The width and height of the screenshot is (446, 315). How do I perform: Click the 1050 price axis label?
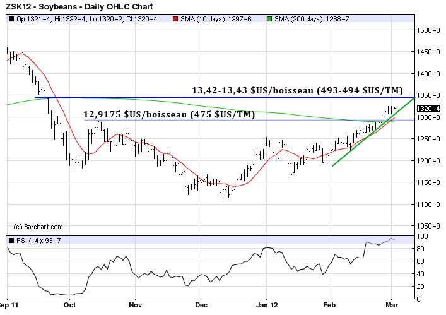(427, 226)
